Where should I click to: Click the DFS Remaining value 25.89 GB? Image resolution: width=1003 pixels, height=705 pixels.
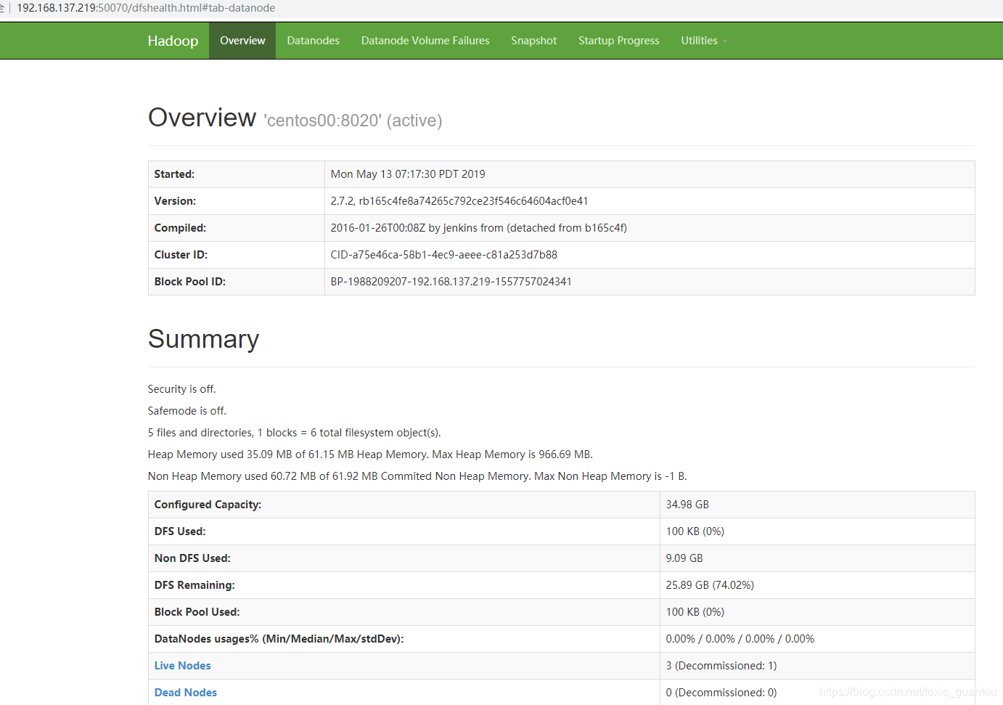coord(710,585)
